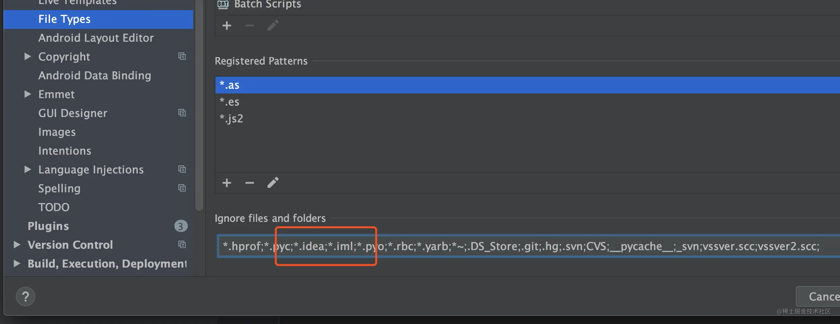Open Emmet settings page

click(x=56, y=94)
